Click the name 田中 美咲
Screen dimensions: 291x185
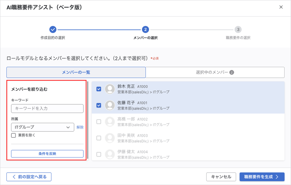click(126, 135)
